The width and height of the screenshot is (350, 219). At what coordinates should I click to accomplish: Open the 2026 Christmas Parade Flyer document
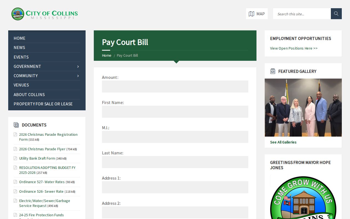point(42,149)
